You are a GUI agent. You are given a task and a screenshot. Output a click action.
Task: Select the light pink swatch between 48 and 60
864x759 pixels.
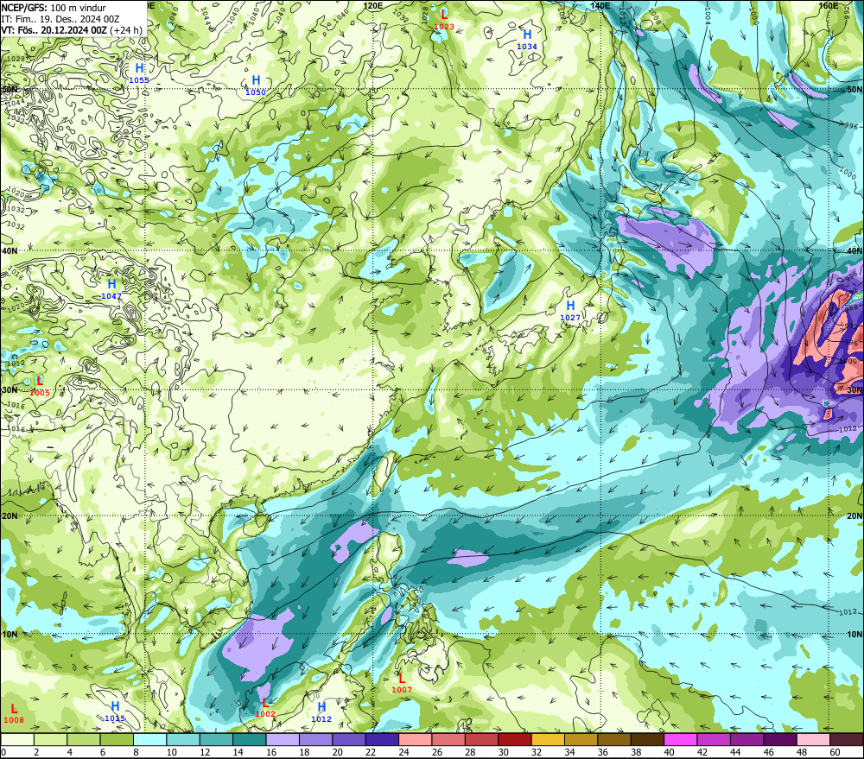813,739
